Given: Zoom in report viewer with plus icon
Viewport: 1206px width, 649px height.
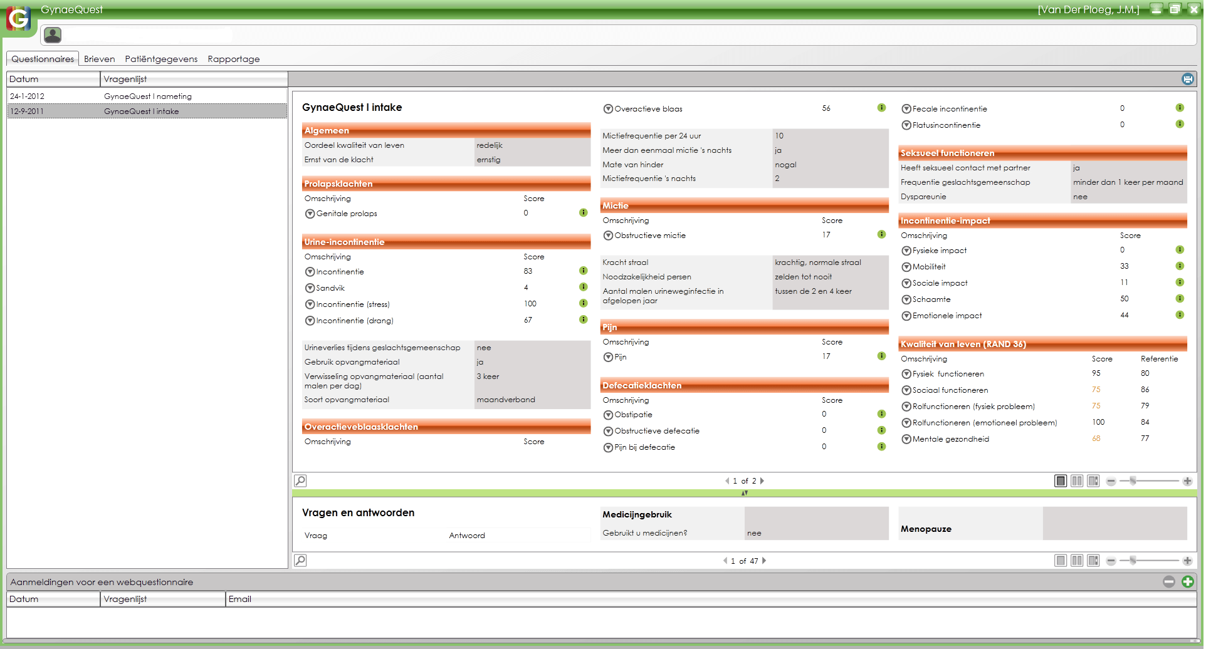Looking at the screenshot, I should click(1187, 481).
